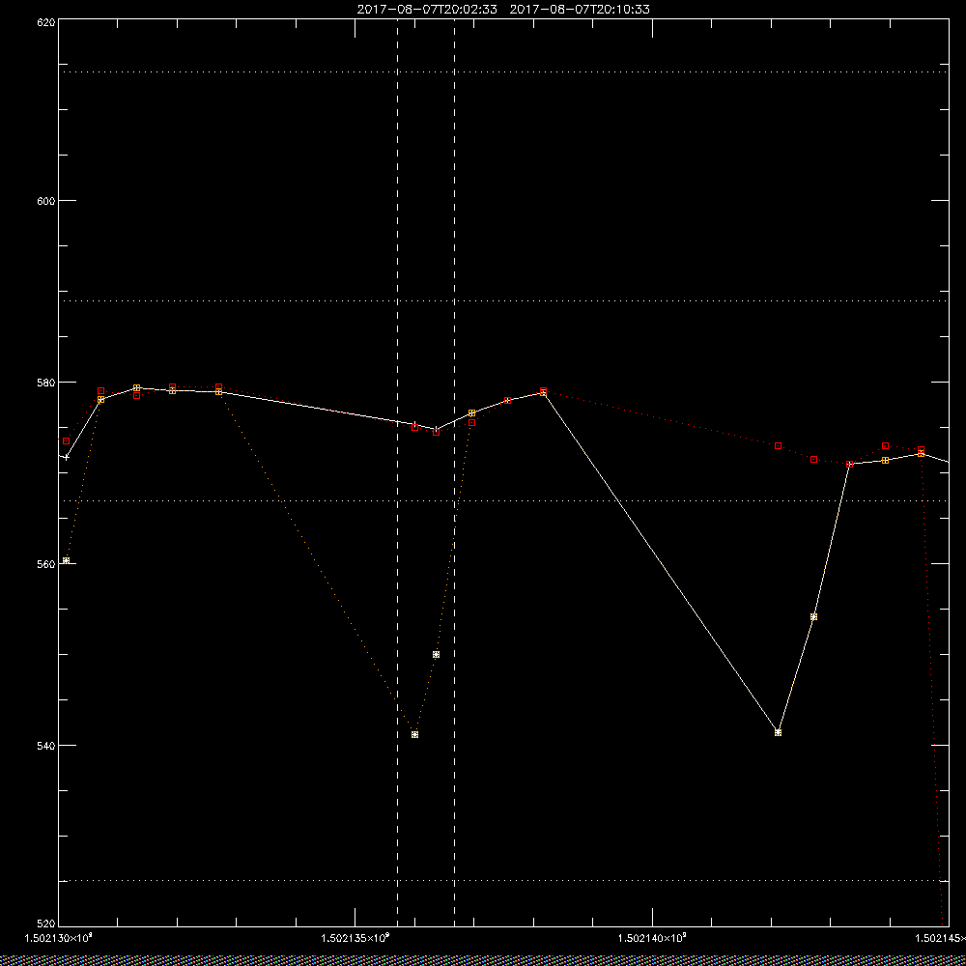Click the y-axis label 540
Screen dimensions: 966x966
(x=46, y=746)
